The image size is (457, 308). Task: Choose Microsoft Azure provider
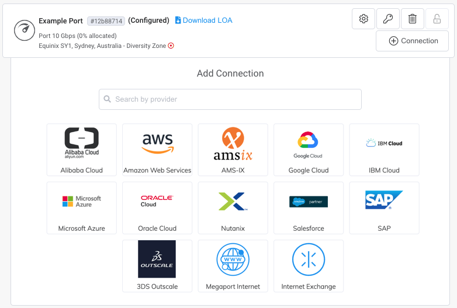82,207
